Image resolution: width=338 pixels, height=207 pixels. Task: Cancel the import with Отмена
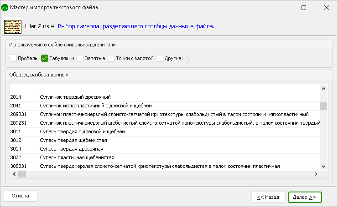(x=21, y=196)
